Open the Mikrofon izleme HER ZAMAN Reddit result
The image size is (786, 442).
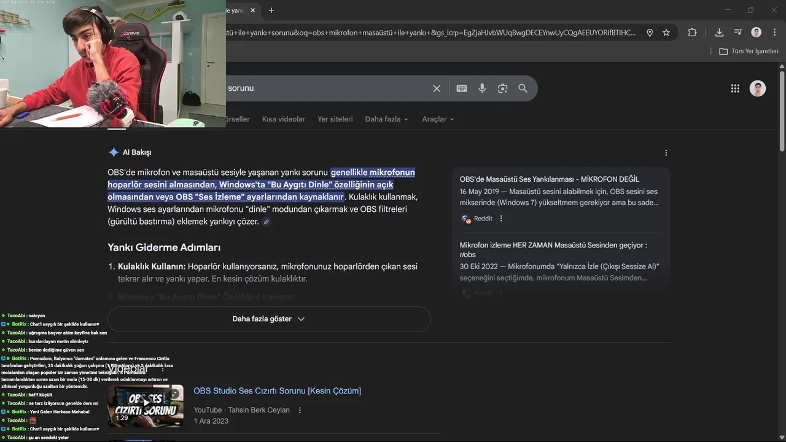(553, 250)
